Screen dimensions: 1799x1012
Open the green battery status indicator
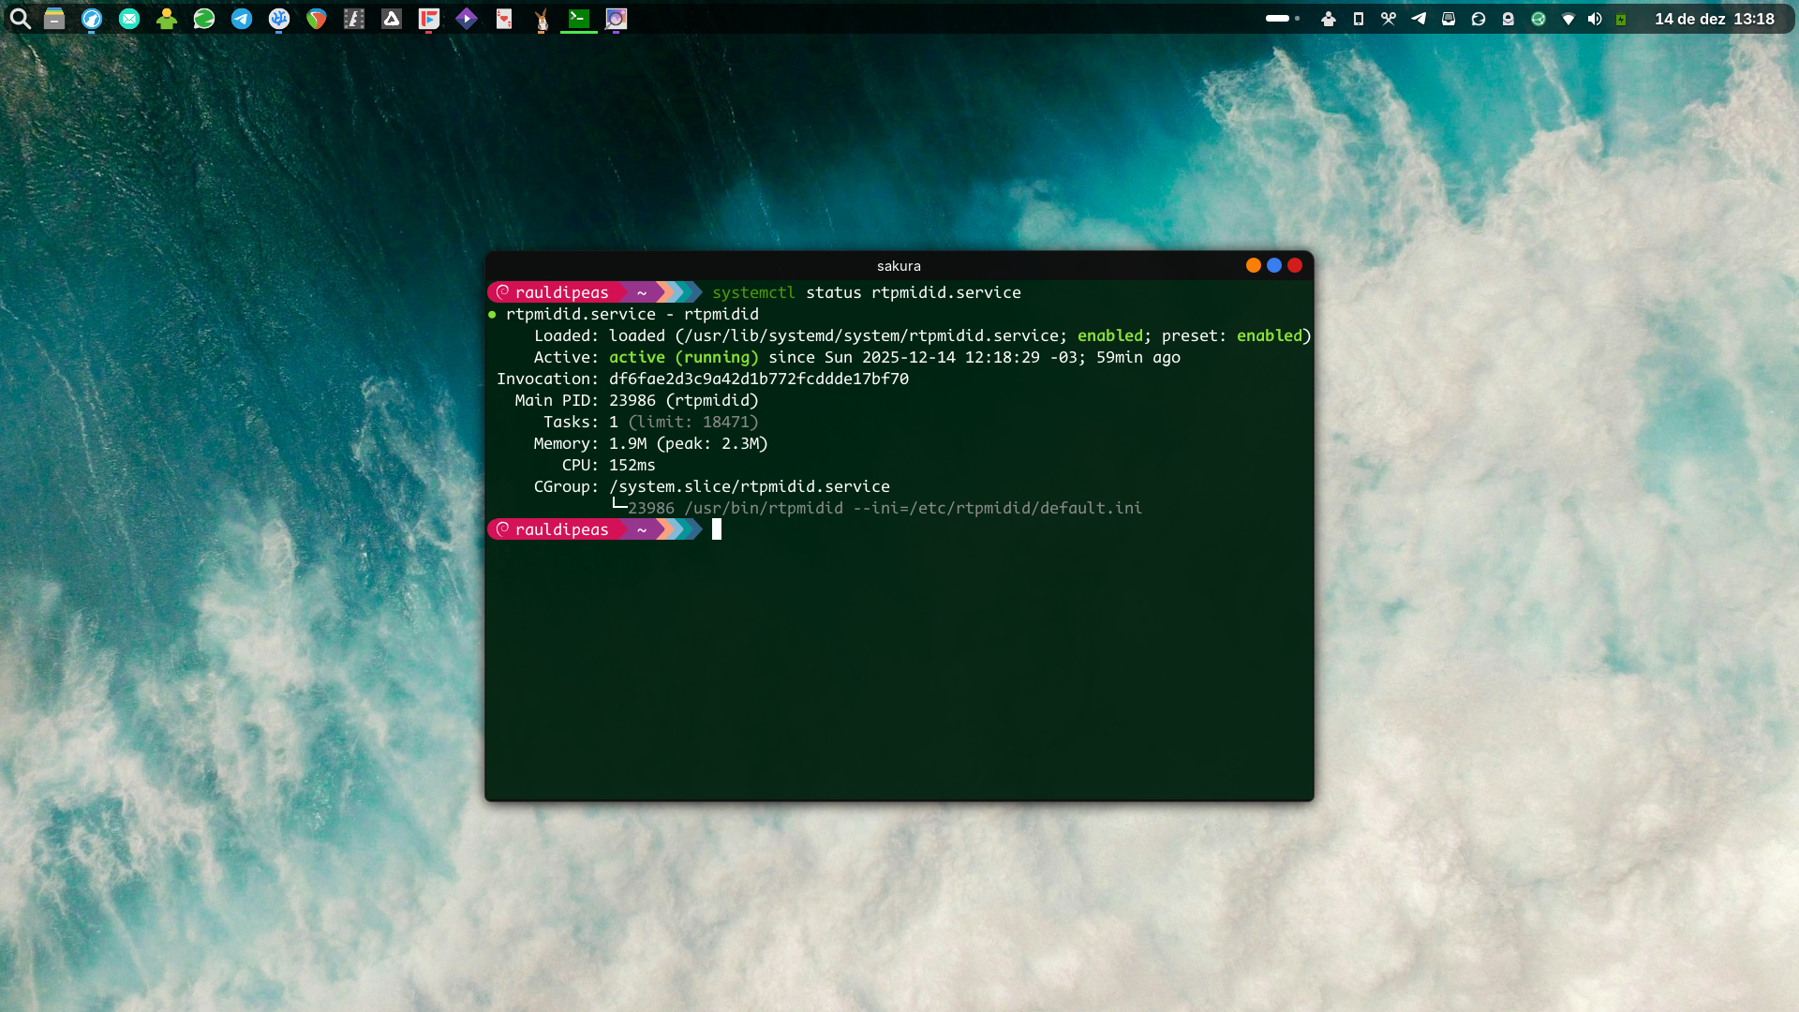[1621, 19]
